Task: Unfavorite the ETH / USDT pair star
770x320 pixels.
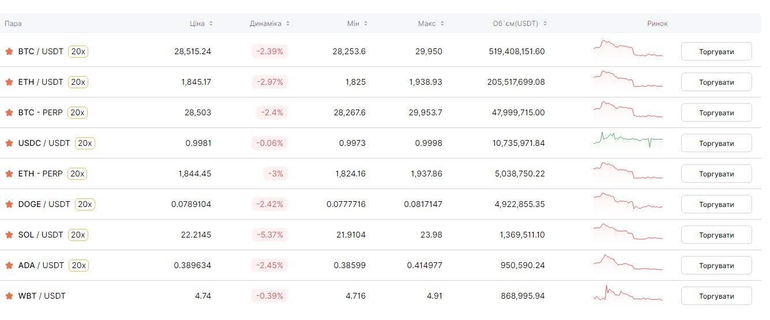Action: [9, 82]
